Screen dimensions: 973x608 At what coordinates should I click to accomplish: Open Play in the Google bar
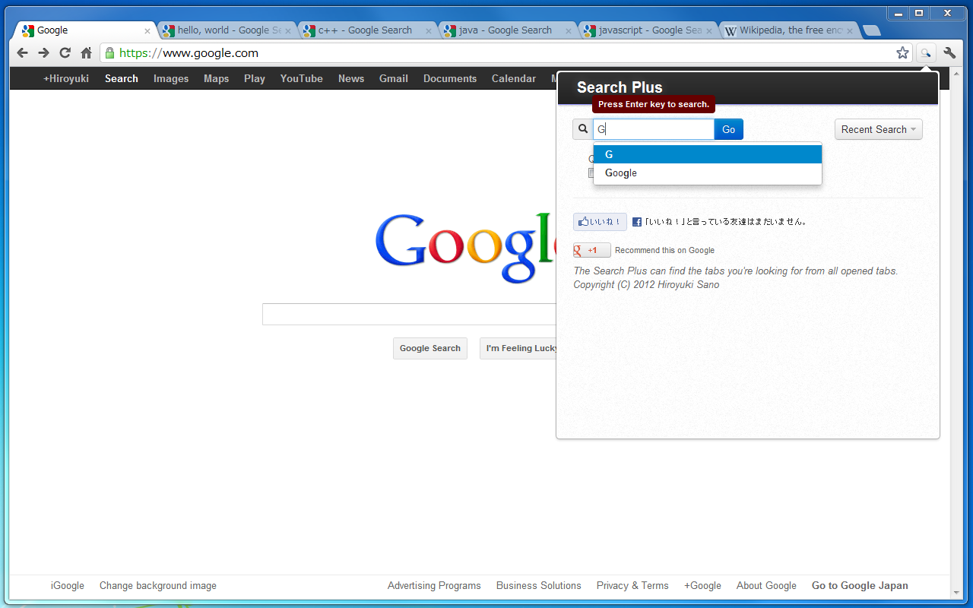(x=255, y=78)
